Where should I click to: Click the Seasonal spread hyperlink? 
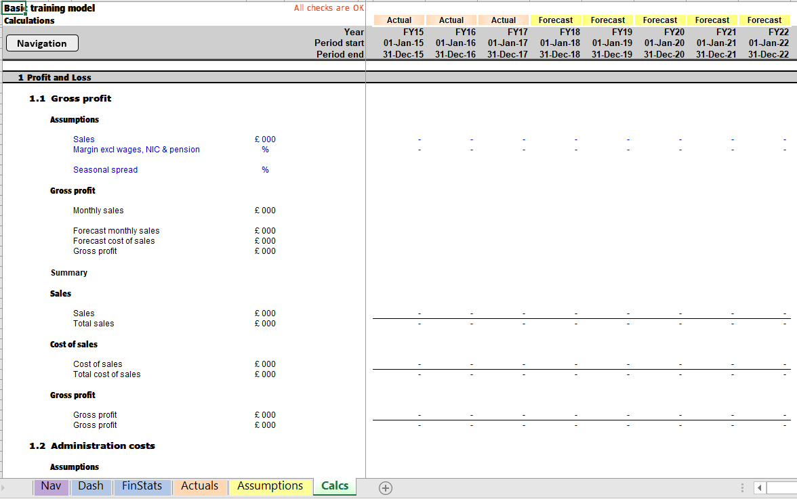click(105, 169)
